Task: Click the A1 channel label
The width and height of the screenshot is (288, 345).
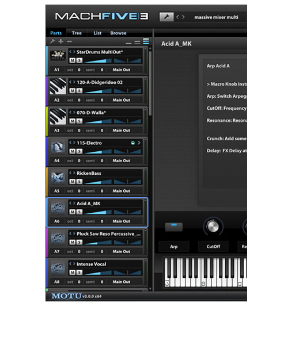Action: coord(57,70)
